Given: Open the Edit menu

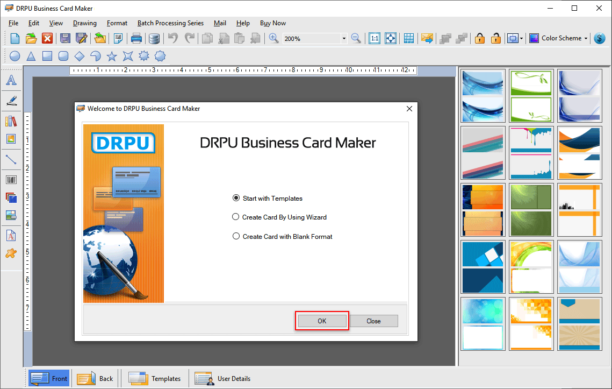Looking at the screenshot, I should (x=33, y=23).
